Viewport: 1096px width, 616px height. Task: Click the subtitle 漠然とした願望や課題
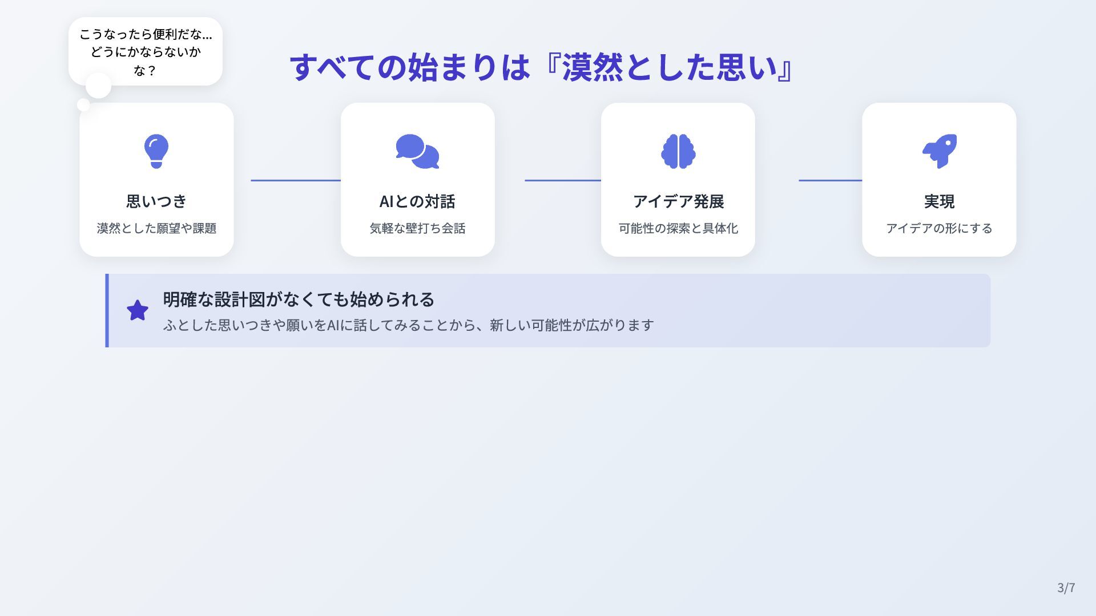[x=156, y=228]
